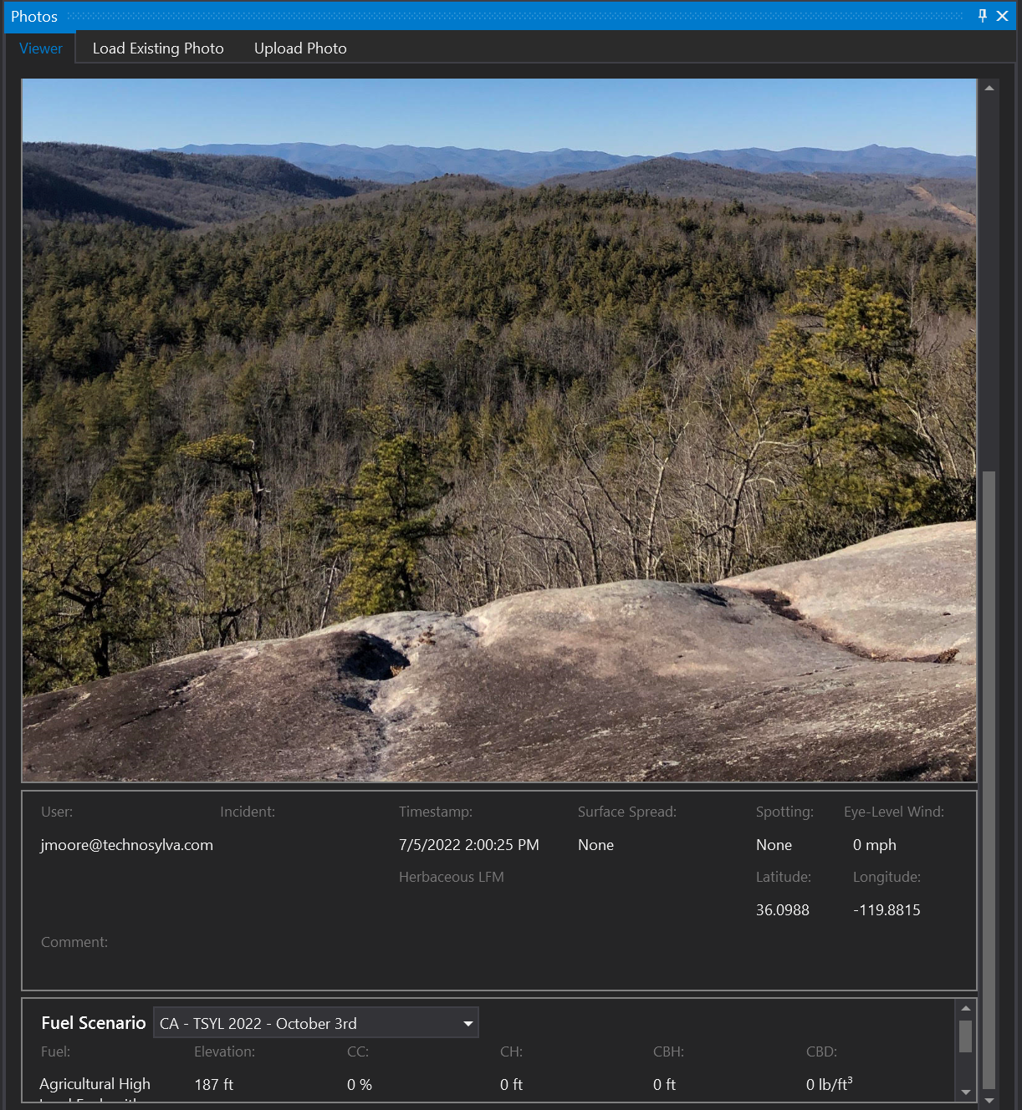Click the main scrollbar down arrow
Image resolution: width=1022 pixels, height=1110 pixels.
(989, 1100)
